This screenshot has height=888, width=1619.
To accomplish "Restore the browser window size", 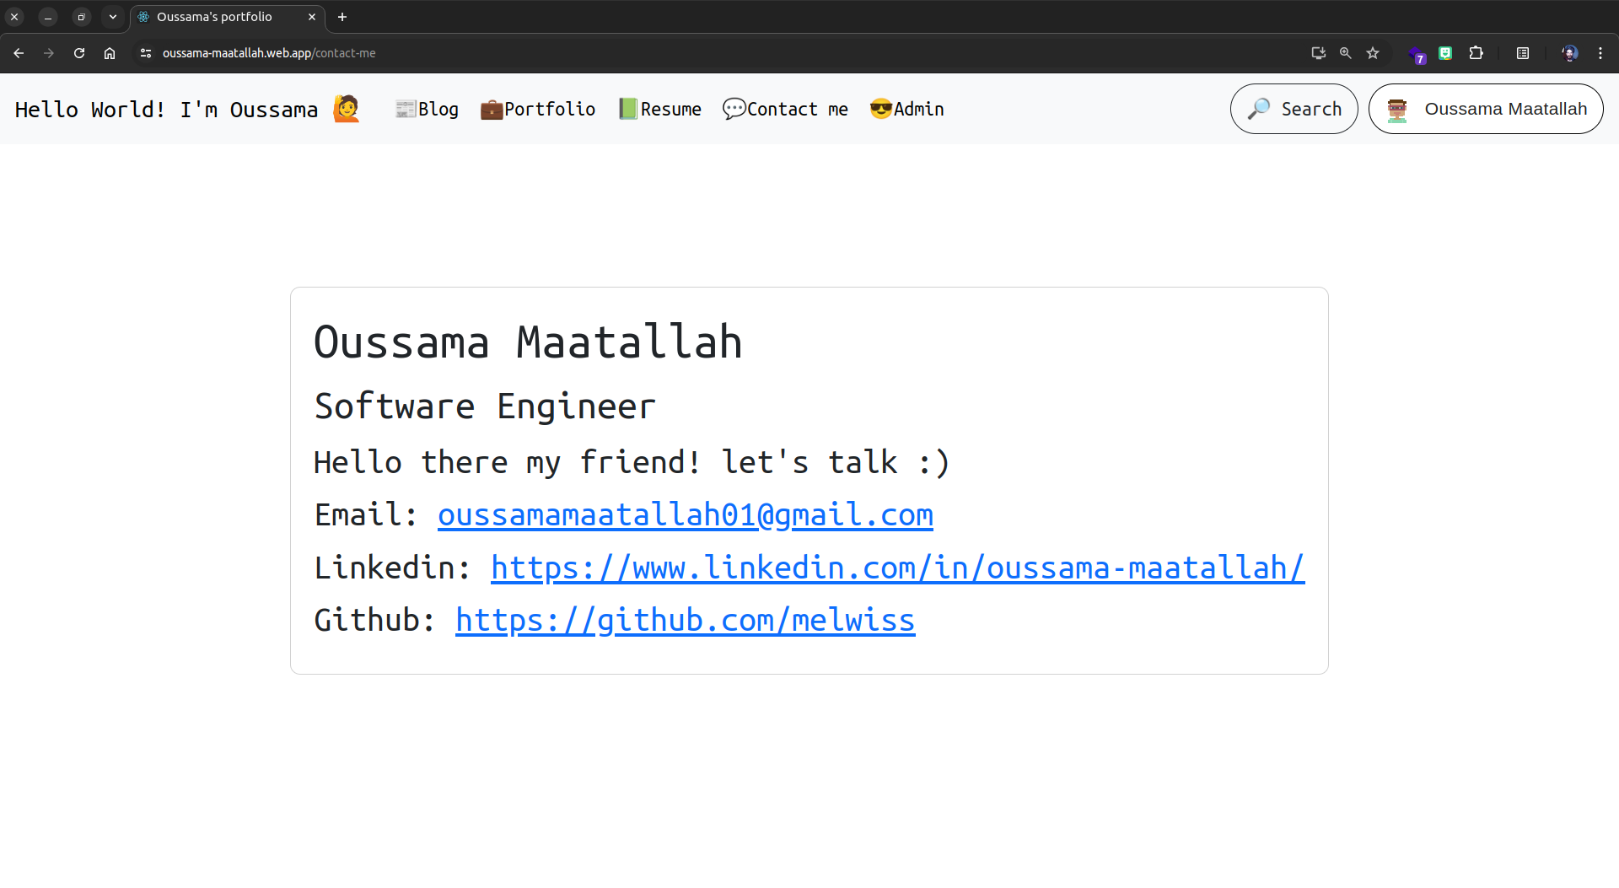I will coord(81,17).
